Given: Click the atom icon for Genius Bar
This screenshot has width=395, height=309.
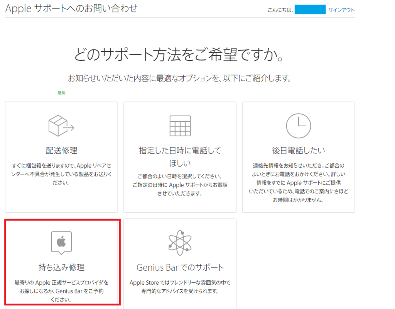Looking at the screenshot, I should pos(180,243).
